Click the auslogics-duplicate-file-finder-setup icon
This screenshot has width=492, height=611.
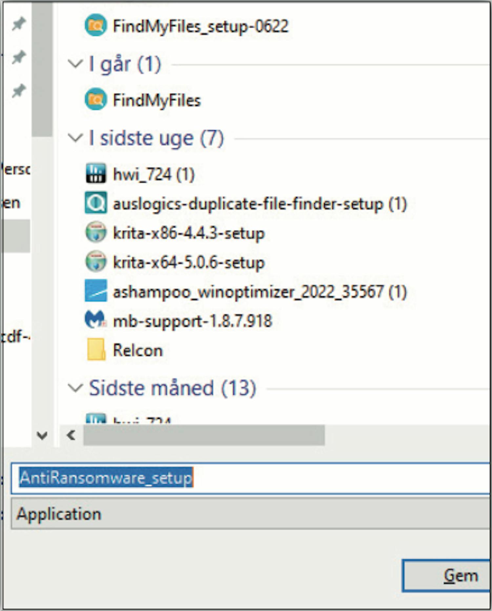pos(95,203)
